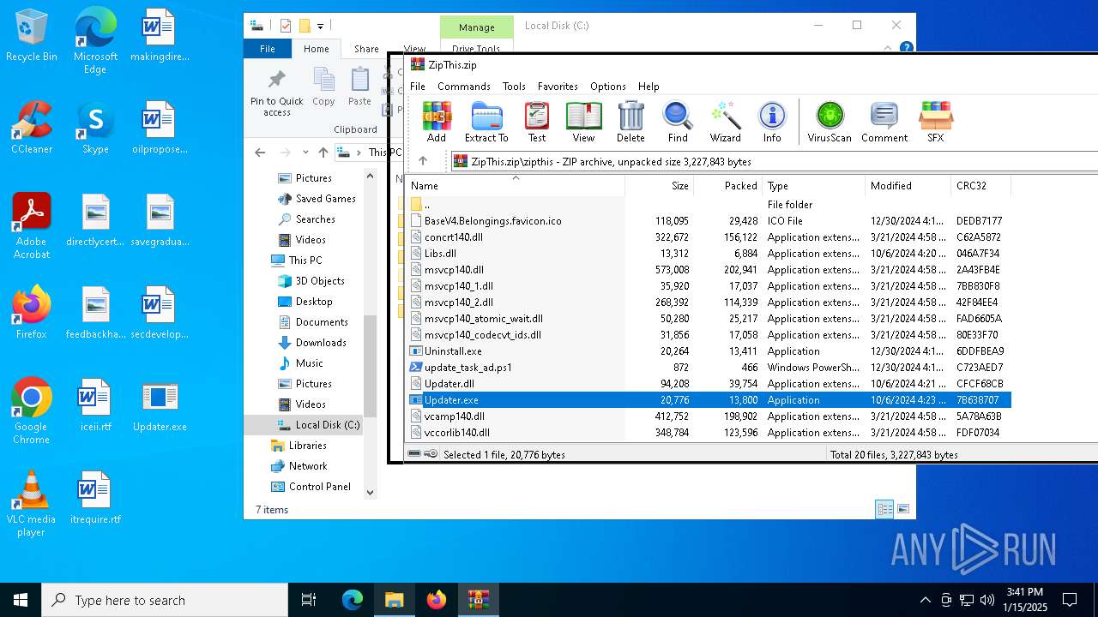Open the Help menu in WinRAR
The height and width of the screenshot is (617, 1098).
pyautogui.click(x=649, y=87)
